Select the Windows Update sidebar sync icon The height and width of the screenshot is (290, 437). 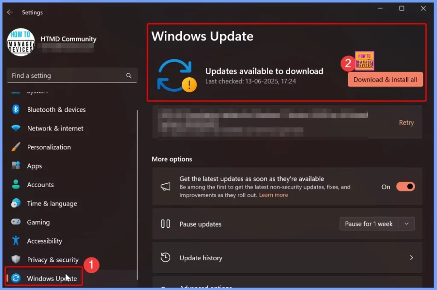tap(16, 278)
